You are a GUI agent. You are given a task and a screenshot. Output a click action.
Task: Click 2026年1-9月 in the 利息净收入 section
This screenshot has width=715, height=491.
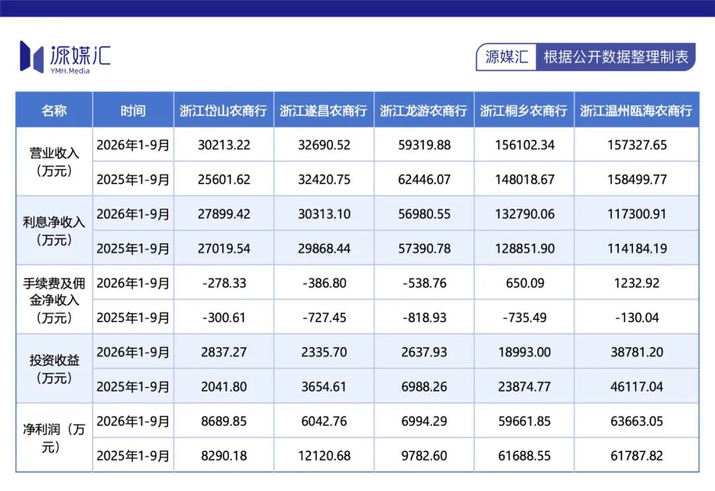pos(133,214)
